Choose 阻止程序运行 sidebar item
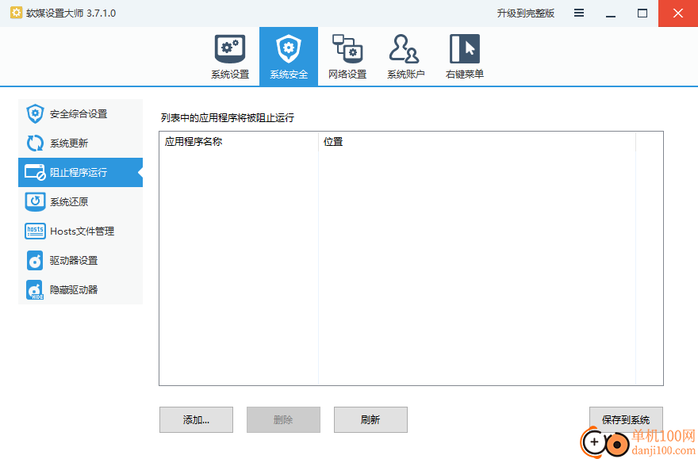 (81, 173)
